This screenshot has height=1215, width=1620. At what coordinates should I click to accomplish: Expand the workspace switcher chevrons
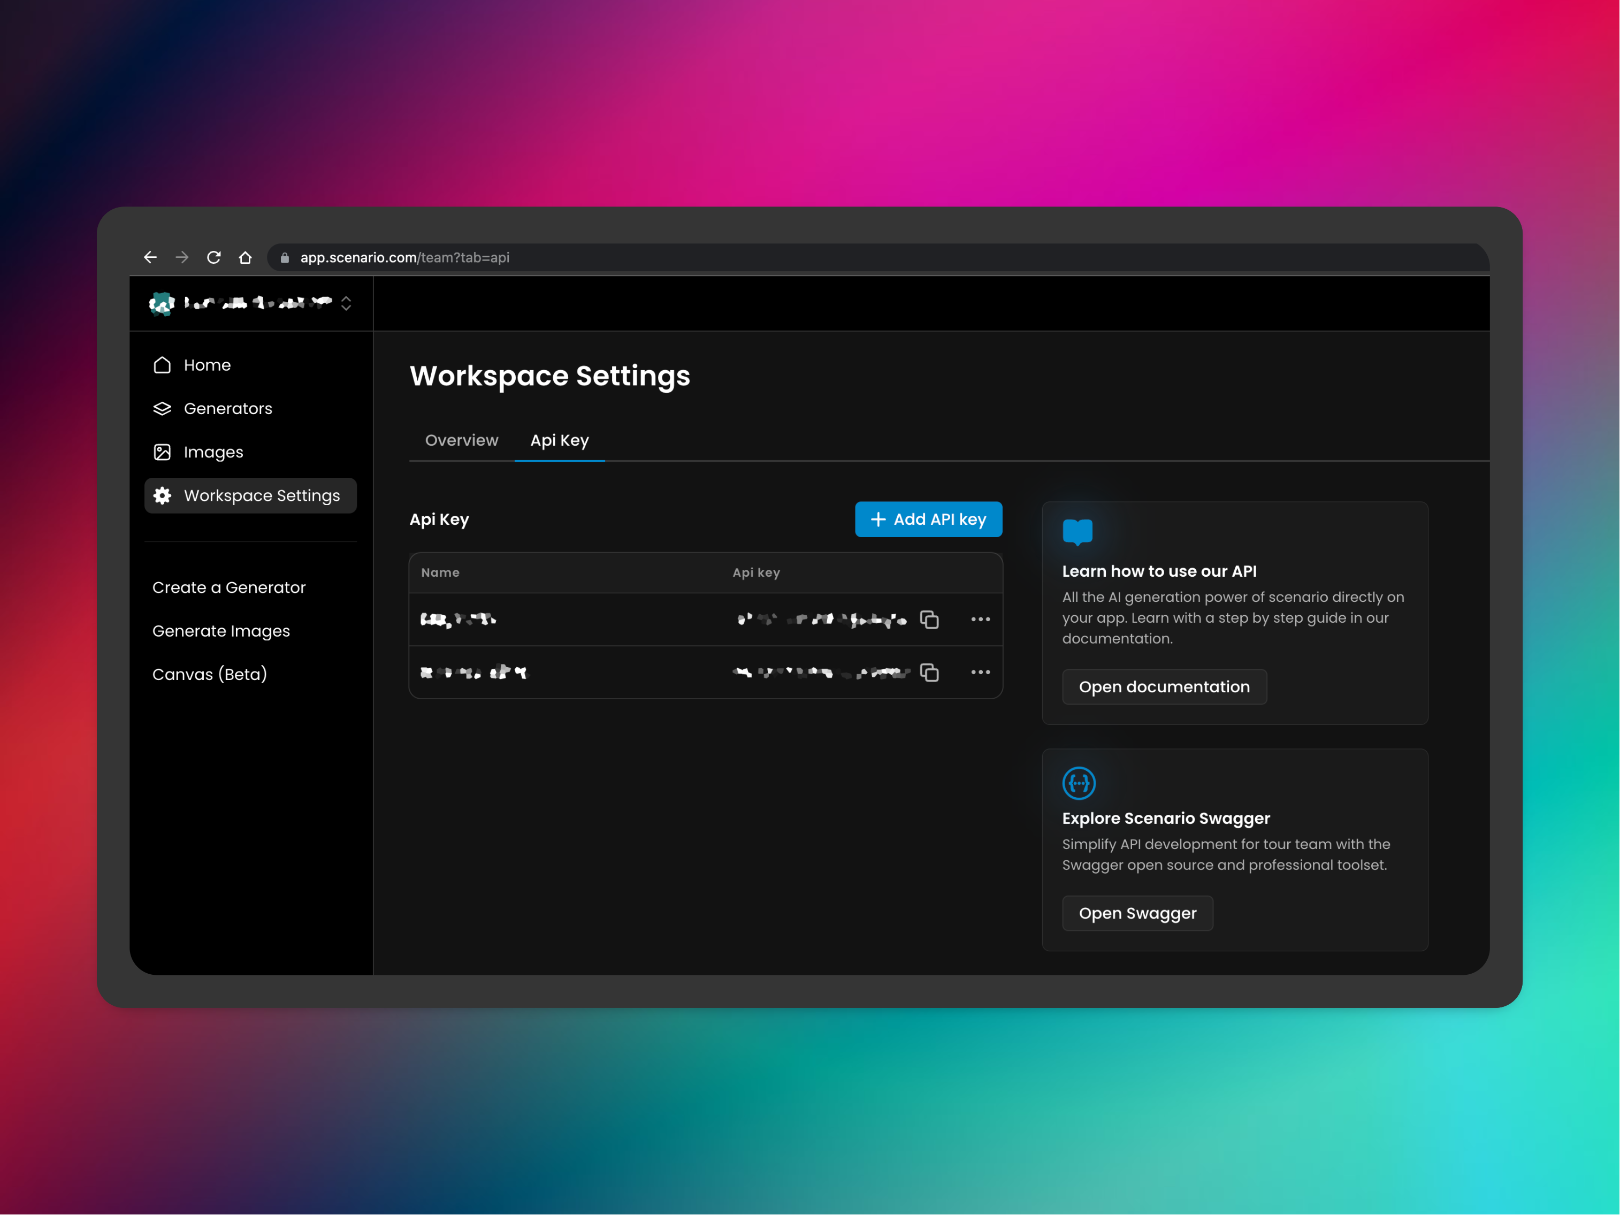tap(346, 303)
